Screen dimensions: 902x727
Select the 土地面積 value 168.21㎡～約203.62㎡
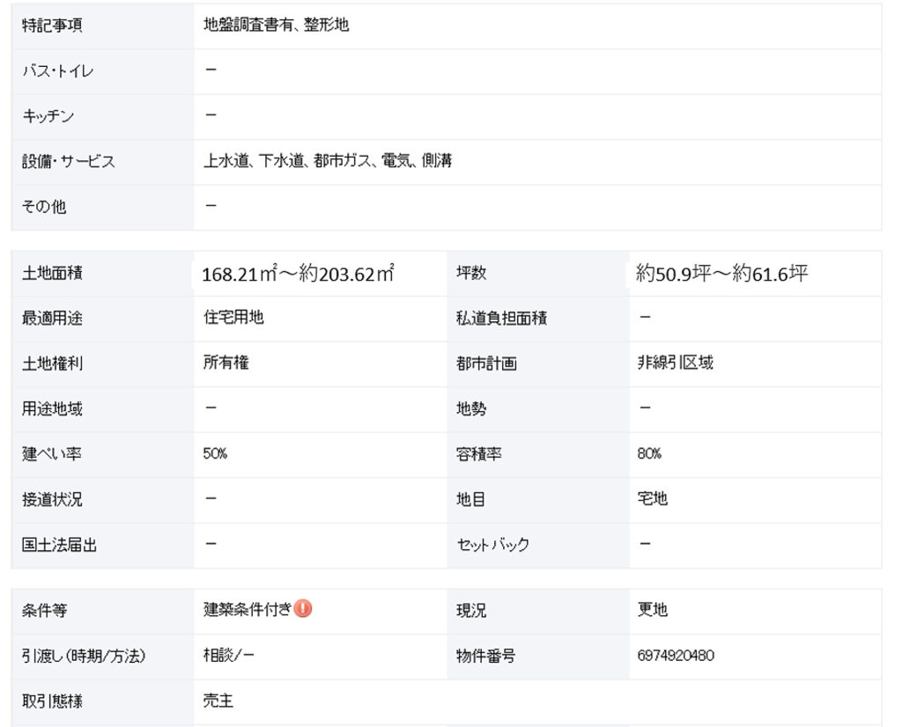point(298,274)
